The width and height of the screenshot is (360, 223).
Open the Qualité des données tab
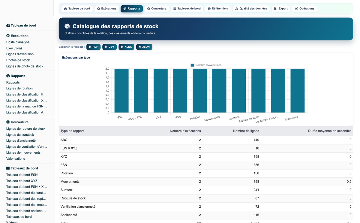pos(251,9)
